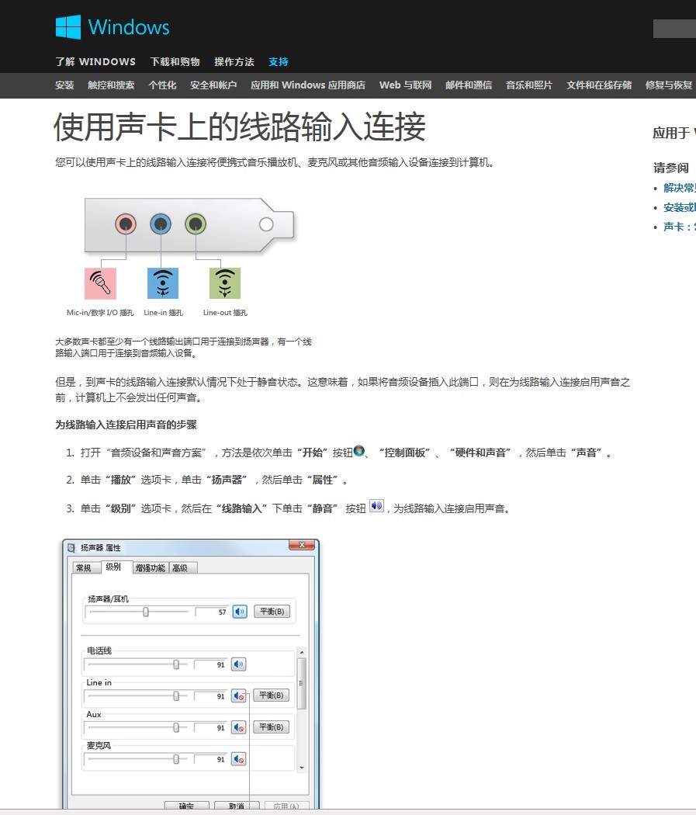This screenshot has width=696, height=815.
Task: Click levels list scrollbar down arrow
Action: pyautogui.click(x=302, y=768)
